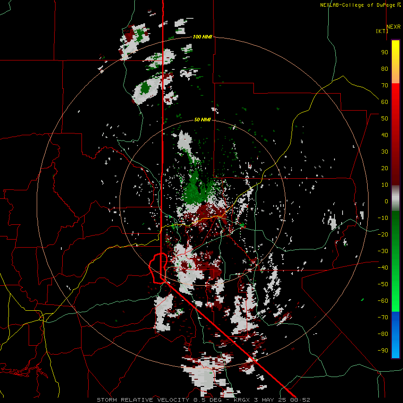This screenshot has width=403, height=403.
Task: Click the -60 value on velocity scale
Action: coord(383,301)
